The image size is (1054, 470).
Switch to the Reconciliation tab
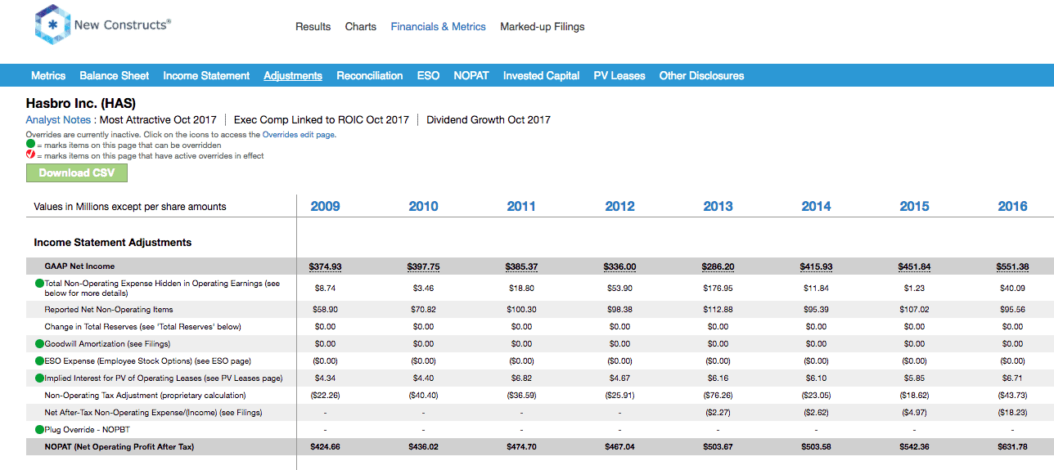coord(370,75)
